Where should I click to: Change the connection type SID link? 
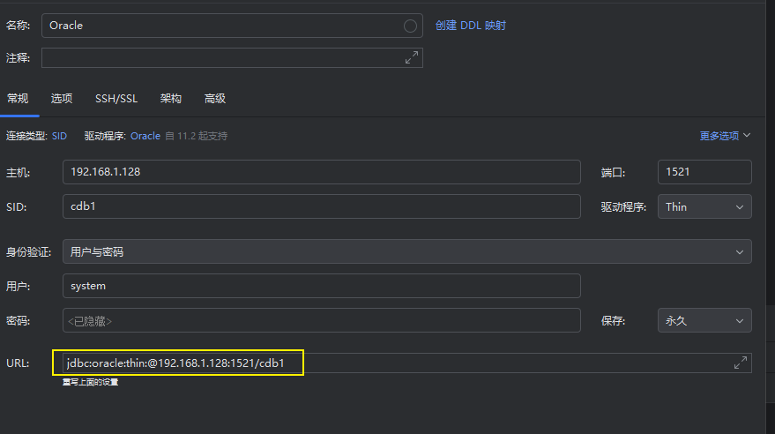point(59,136)
